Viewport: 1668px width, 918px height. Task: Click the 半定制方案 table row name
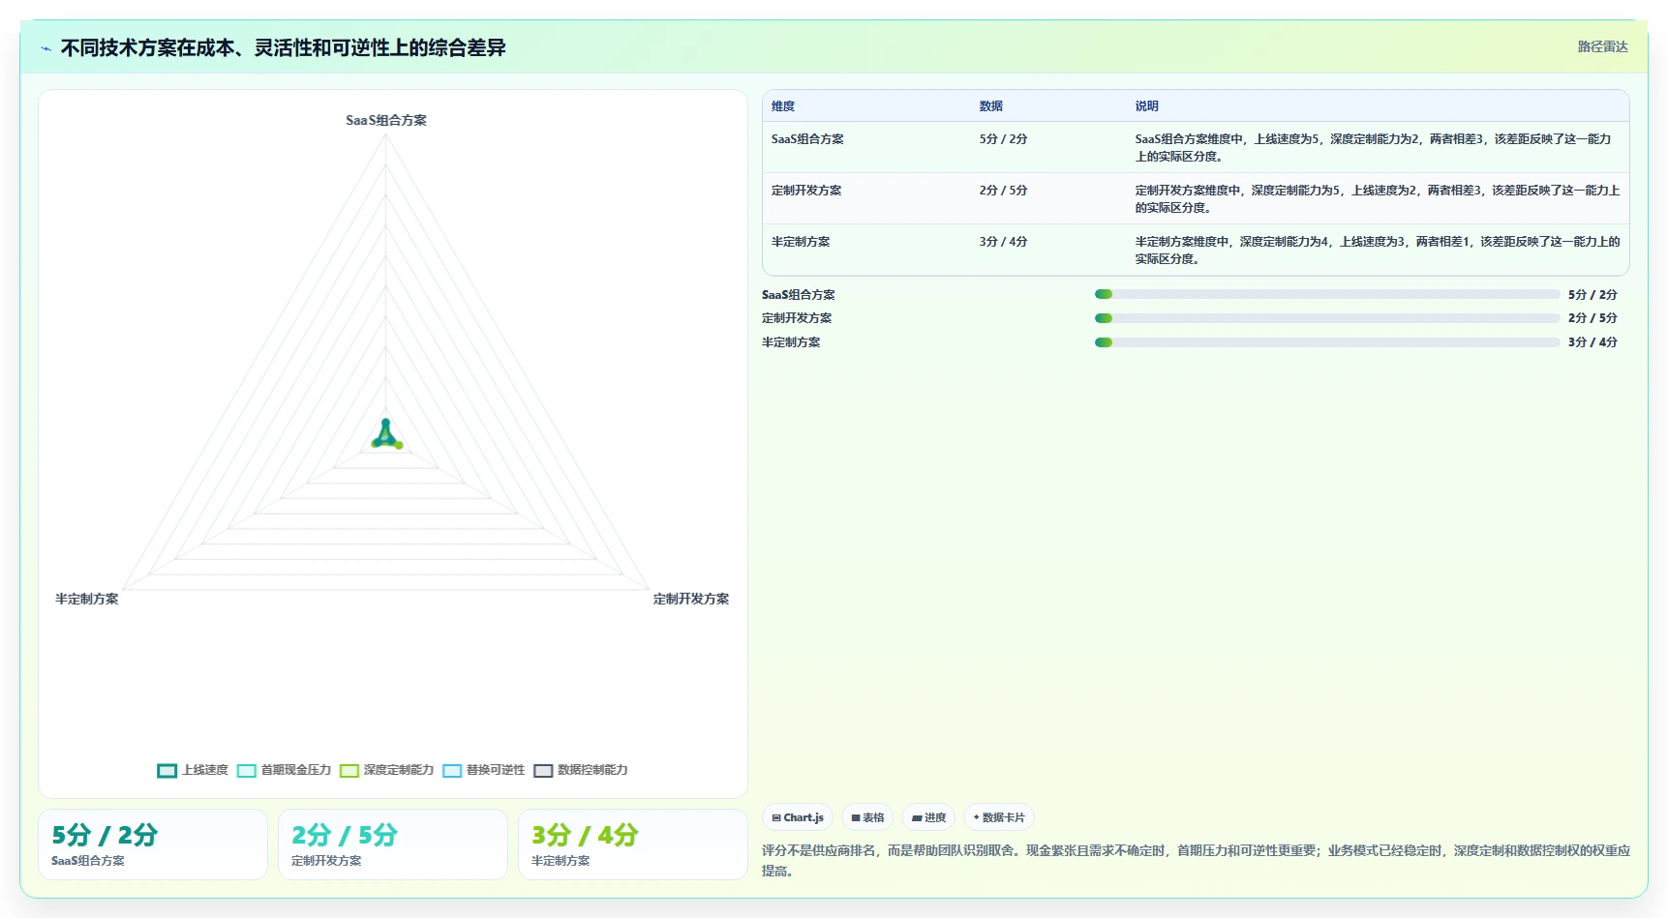pos(801,242)
